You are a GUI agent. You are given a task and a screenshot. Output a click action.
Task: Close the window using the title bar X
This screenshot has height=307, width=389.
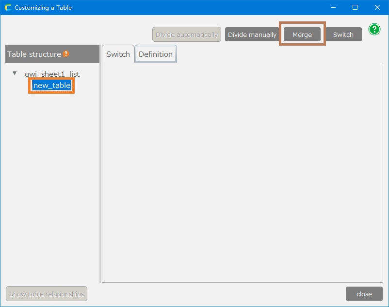(377, 7)
